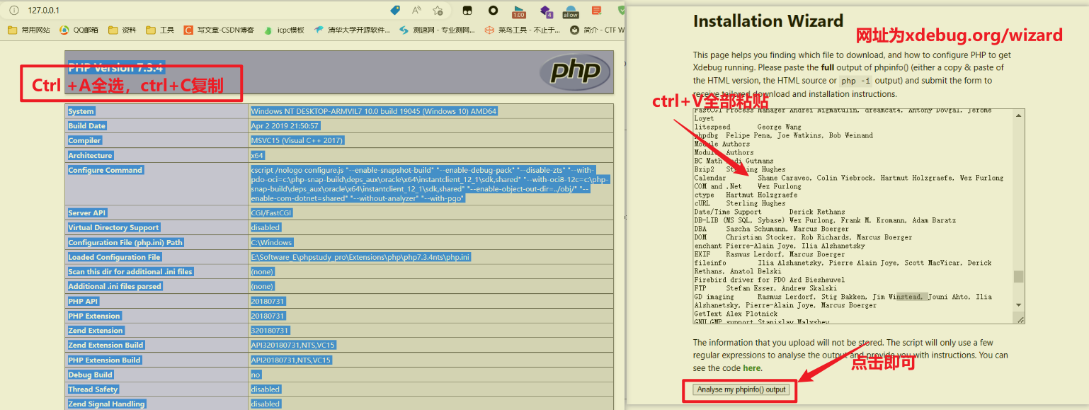
Task: Click the MSVC15 (Visual C++ 2017) value
Action: click(297, 141)
